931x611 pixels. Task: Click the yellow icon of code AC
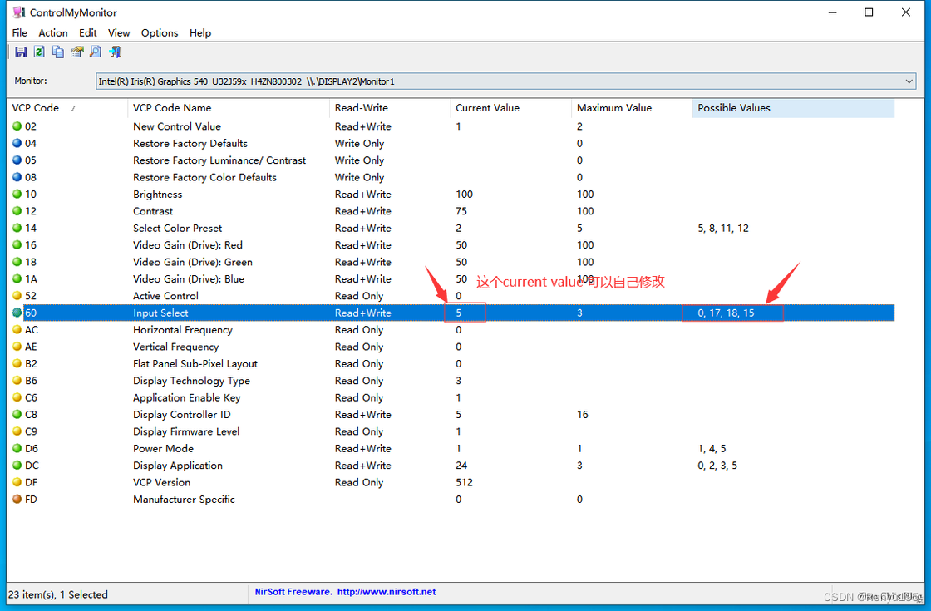point(17,329)
